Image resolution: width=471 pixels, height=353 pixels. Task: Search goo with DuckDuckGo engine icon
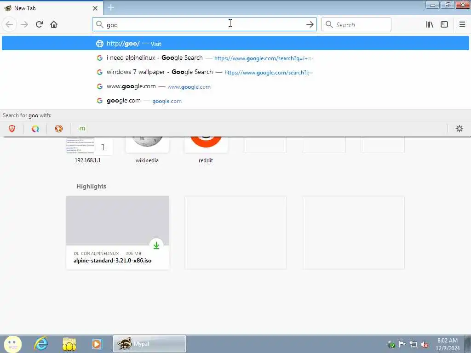[x=59, y=129]
